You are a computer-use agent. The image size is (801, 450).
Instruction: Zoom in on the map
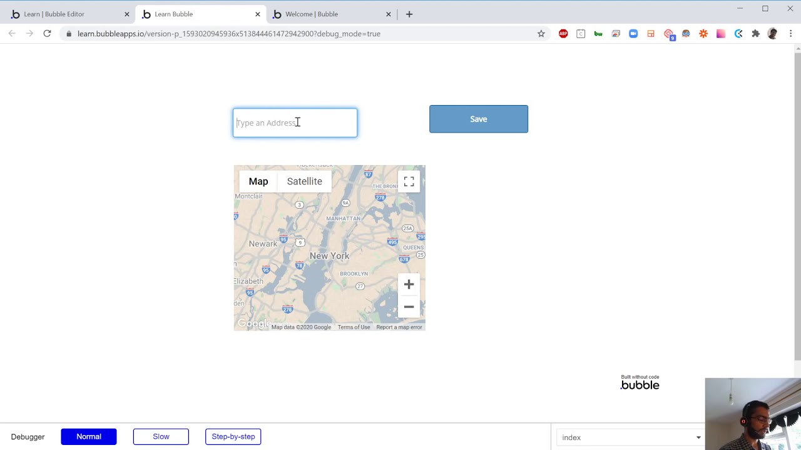click(409, 284)
